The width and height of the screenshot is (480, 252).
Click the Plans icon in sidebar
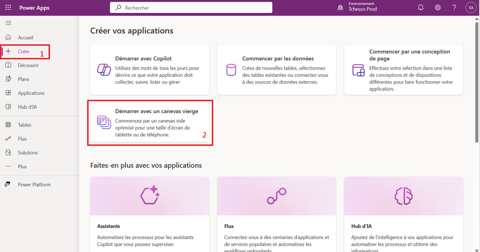click(x=8, y=79)
